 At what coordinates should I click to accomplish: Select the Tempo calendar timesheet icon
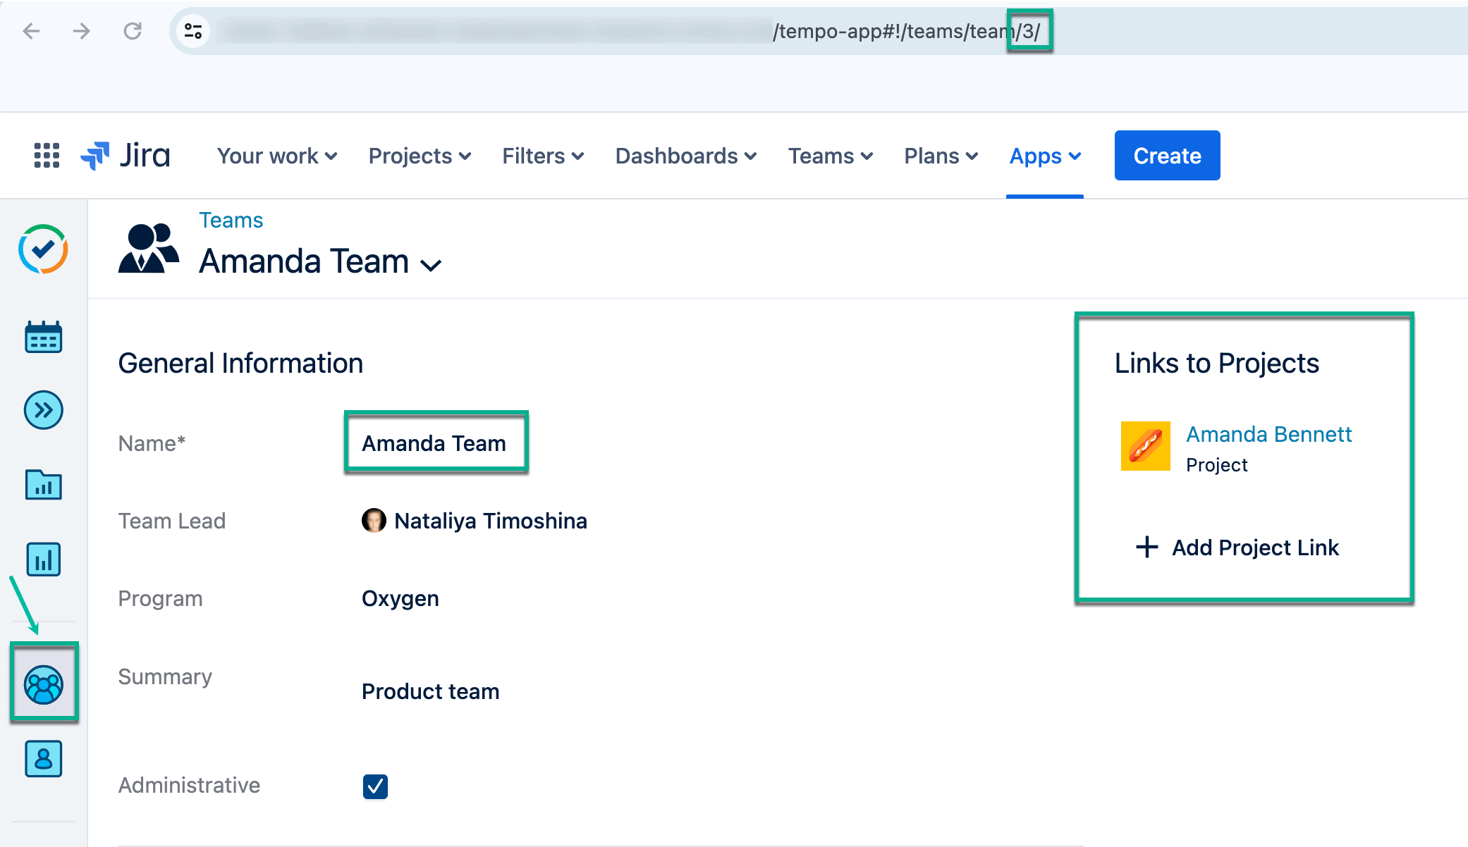click(43, 338)
